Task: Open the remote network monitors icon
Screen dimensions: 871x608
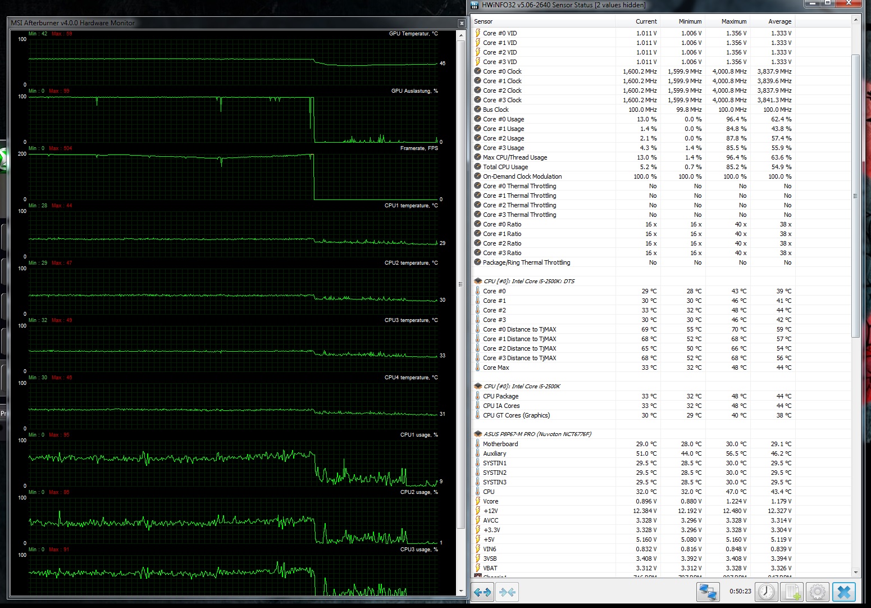Action: (x=708, y=592)
